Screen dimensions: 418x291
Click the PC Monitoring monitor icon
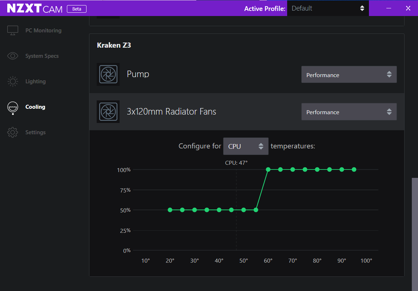(x=13, y=31)
